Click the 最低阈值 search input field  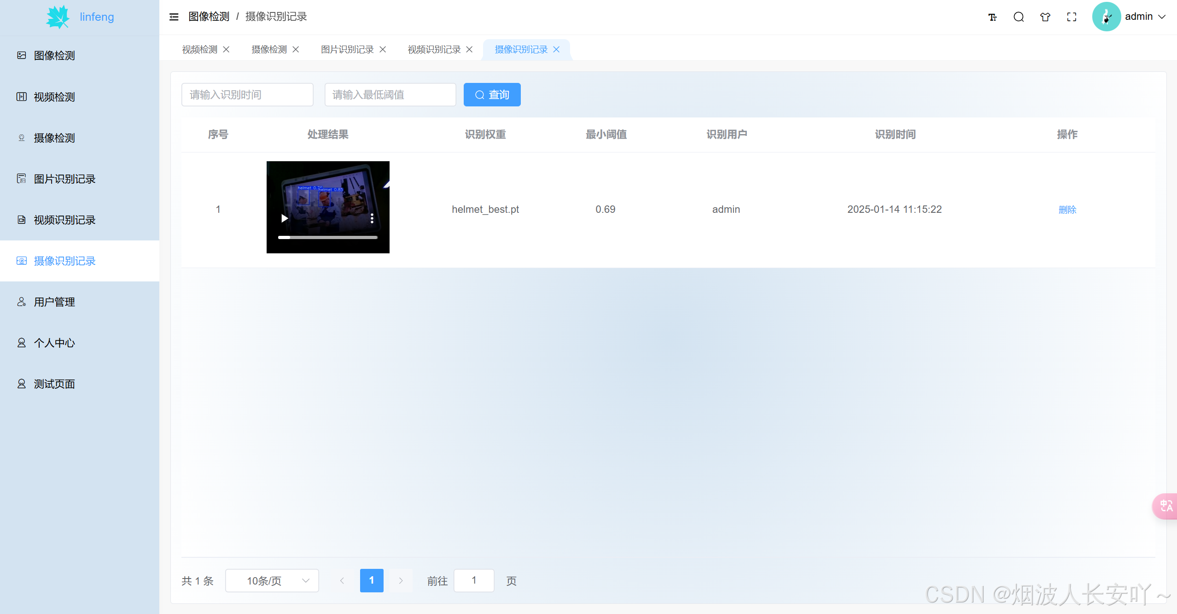pos(390,94)
